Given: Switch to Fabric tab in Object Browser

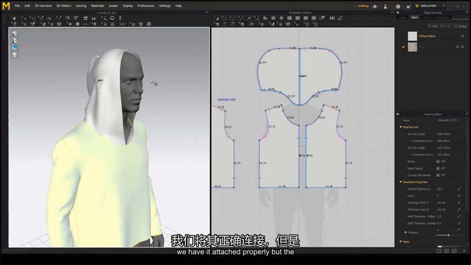Looking at the screenshot, I should coord(414,17).
